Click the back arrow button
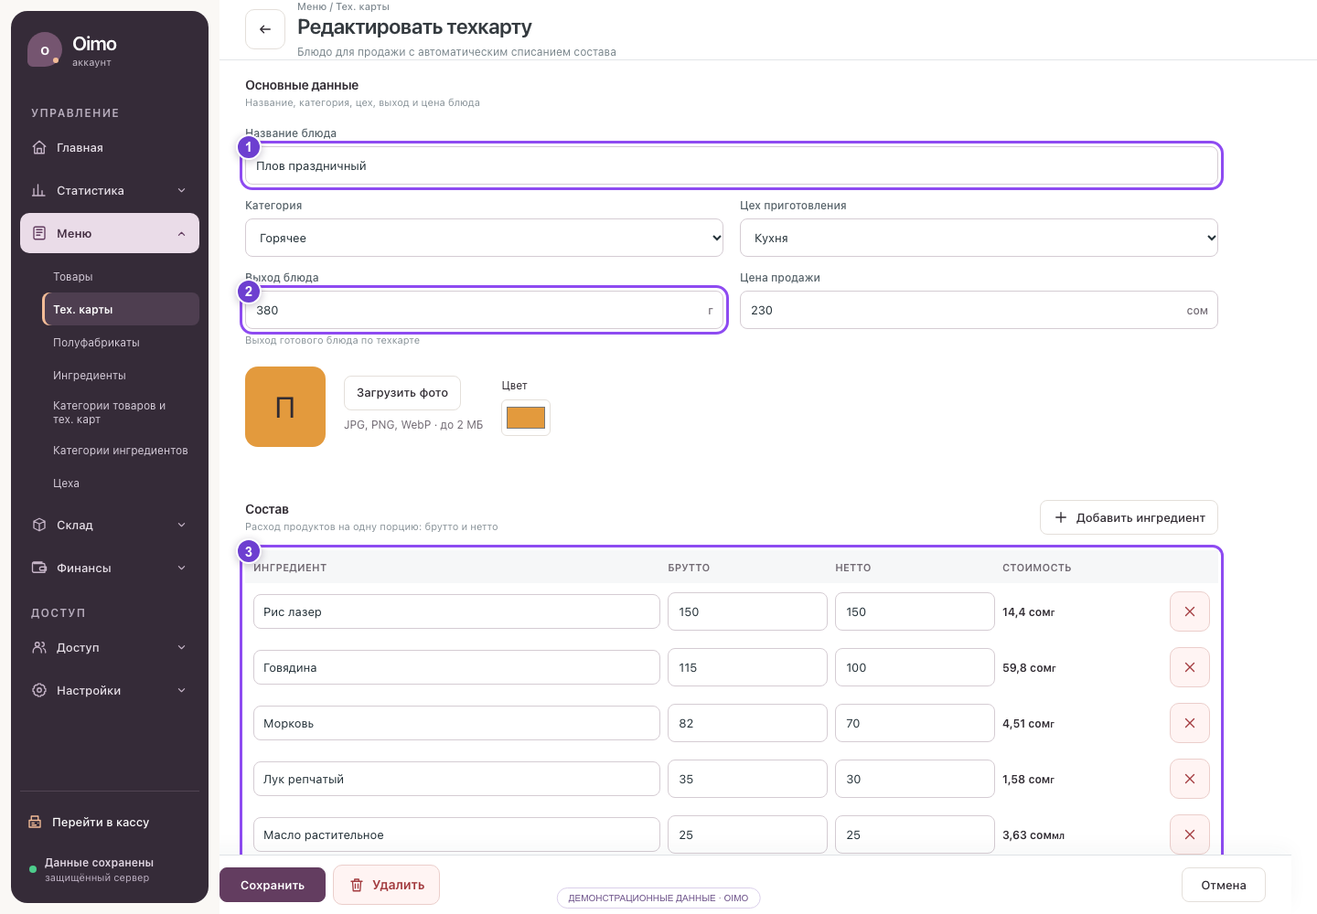 (x=265, y=29)
